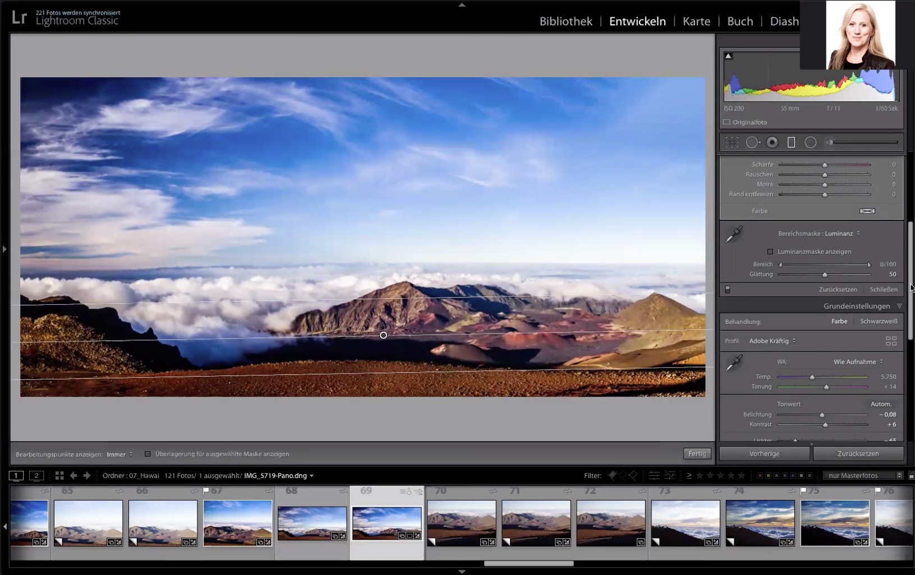Collapse filmstrip with the bottom arrow

[462, 572]
